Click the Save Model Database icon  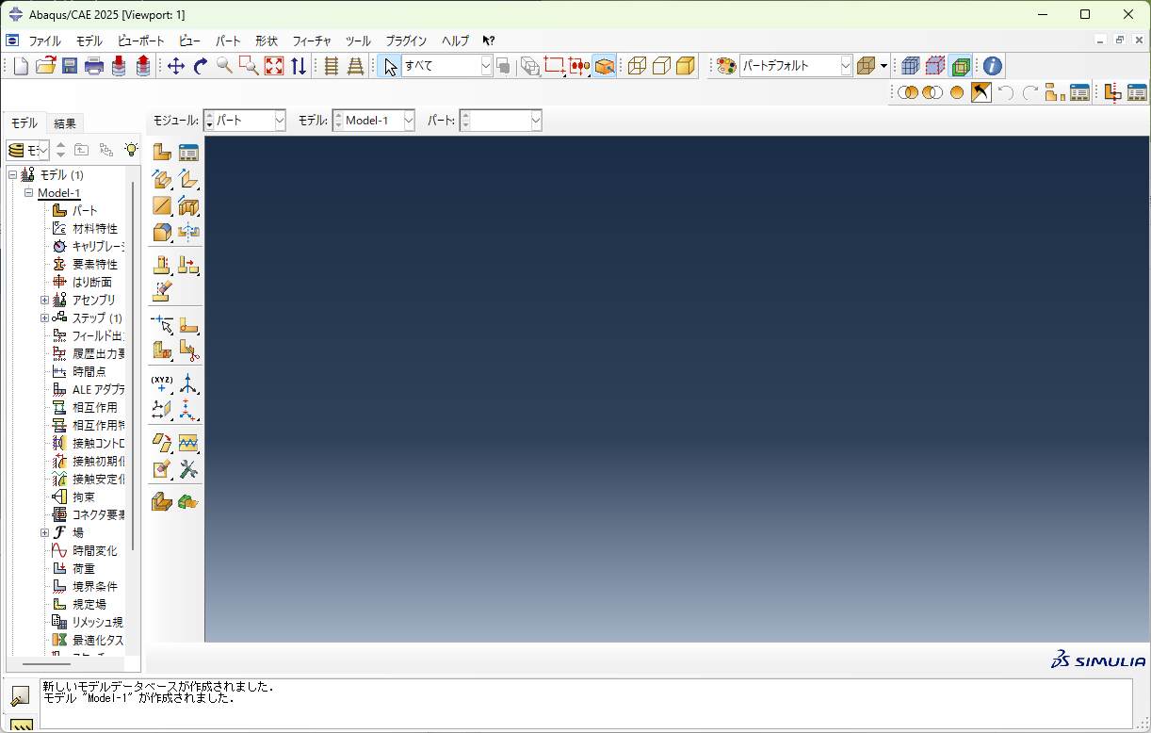(x=70, y=66)
